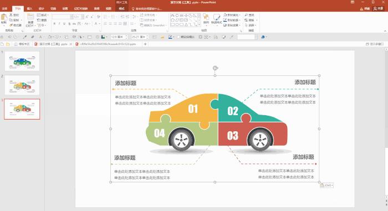Image resolution: width=388 pixels, height=211 pixels.
Task: Collapse the ribbon with the chevron
Action: [x=385, y=31]
